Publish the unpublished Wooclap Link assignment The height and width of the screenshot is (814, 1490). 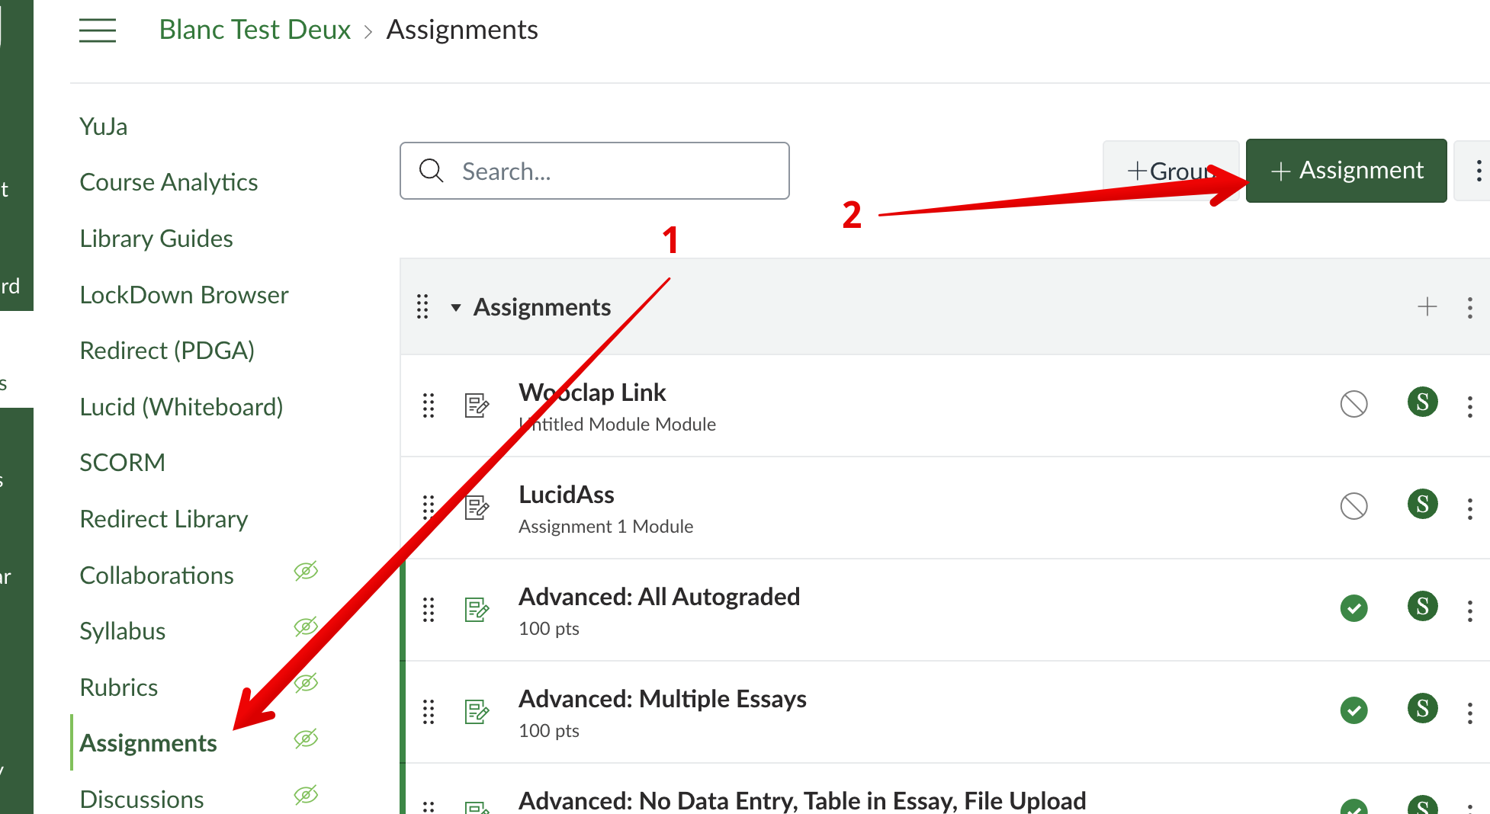tap(1354, 404)
